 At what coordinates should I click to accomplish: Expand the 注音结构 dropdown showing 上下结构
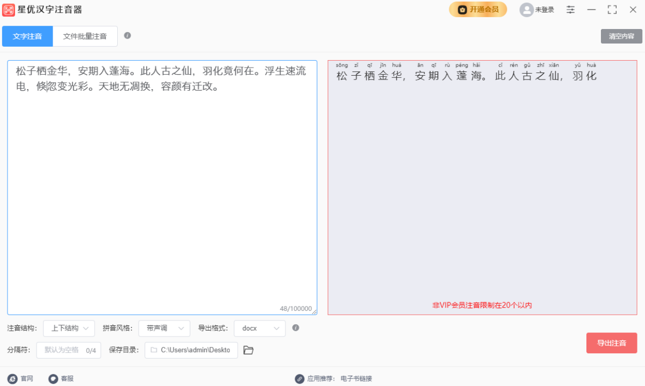pos(69,328)
